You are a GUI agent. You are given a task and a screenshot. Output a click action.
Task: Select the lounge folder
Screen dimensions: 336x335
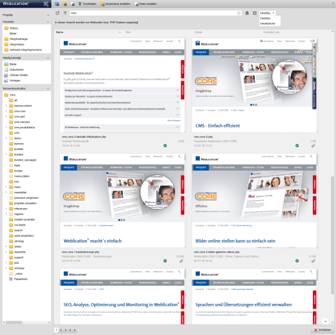coord(16,171)
